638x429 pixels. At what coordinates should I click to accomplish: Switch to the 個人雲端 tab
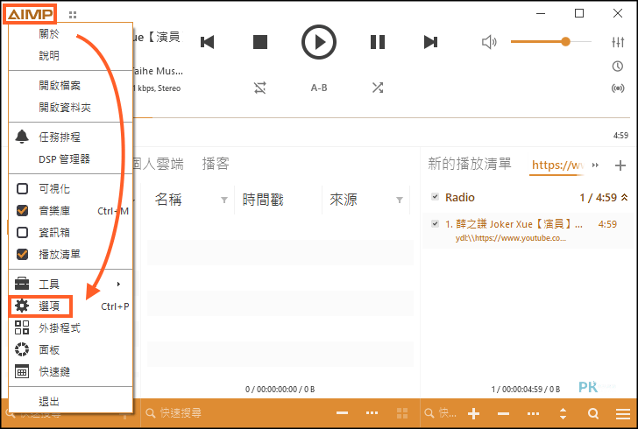pyautogui.click(x=158, y=164)
